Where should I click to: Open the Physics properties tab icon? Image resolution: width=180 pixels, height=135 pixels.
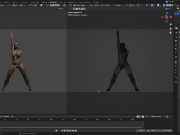click(176, 66)
